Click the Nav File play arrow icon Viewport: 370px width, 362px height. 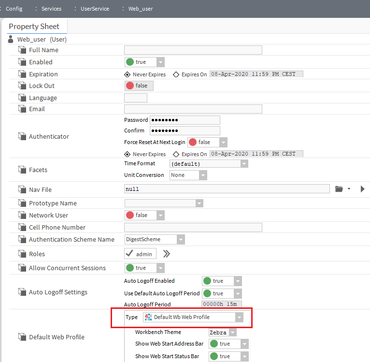point(362,189)
